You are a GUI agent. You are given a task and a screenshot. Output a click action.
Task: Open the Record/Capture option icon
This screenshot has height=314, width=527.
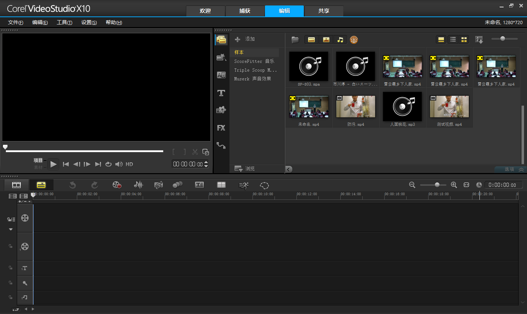(117, 185)
